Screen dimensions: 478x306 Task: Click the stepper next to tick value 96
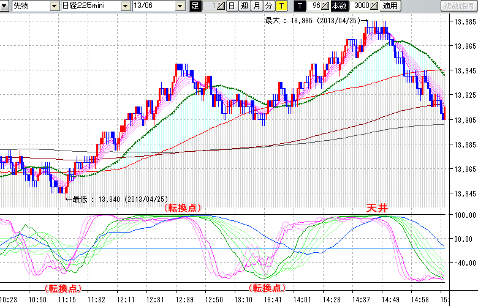tap(325, 6)
